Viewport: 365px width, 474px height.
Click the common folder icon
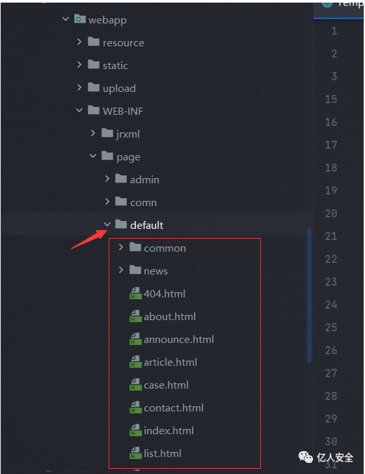click(x=135, y=247)
